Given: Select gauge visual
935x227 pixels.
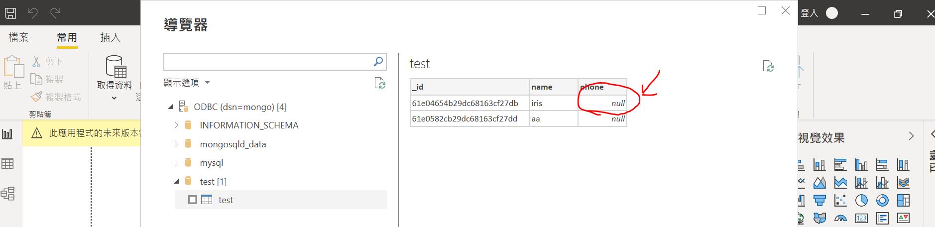Looking at the screenshot, I should pos(840,218).
